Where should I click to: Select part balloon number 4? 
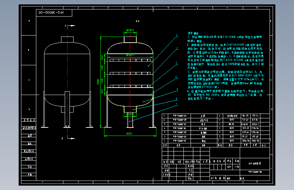click(x=176, y=77)
